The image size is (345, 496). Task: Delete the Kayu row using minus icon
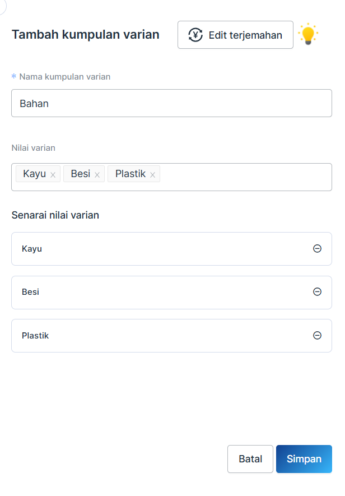(317, 249)
